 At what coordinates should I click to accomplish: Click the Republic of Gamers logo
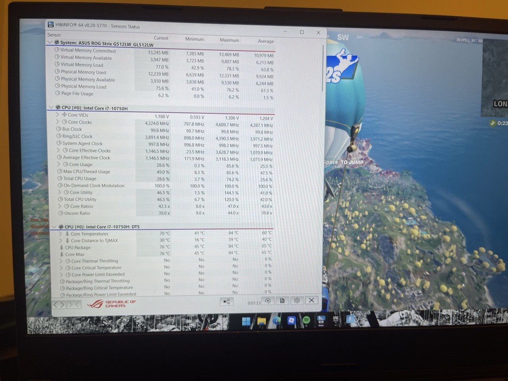112,304
